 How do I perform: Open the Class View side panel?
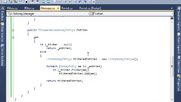179,64
